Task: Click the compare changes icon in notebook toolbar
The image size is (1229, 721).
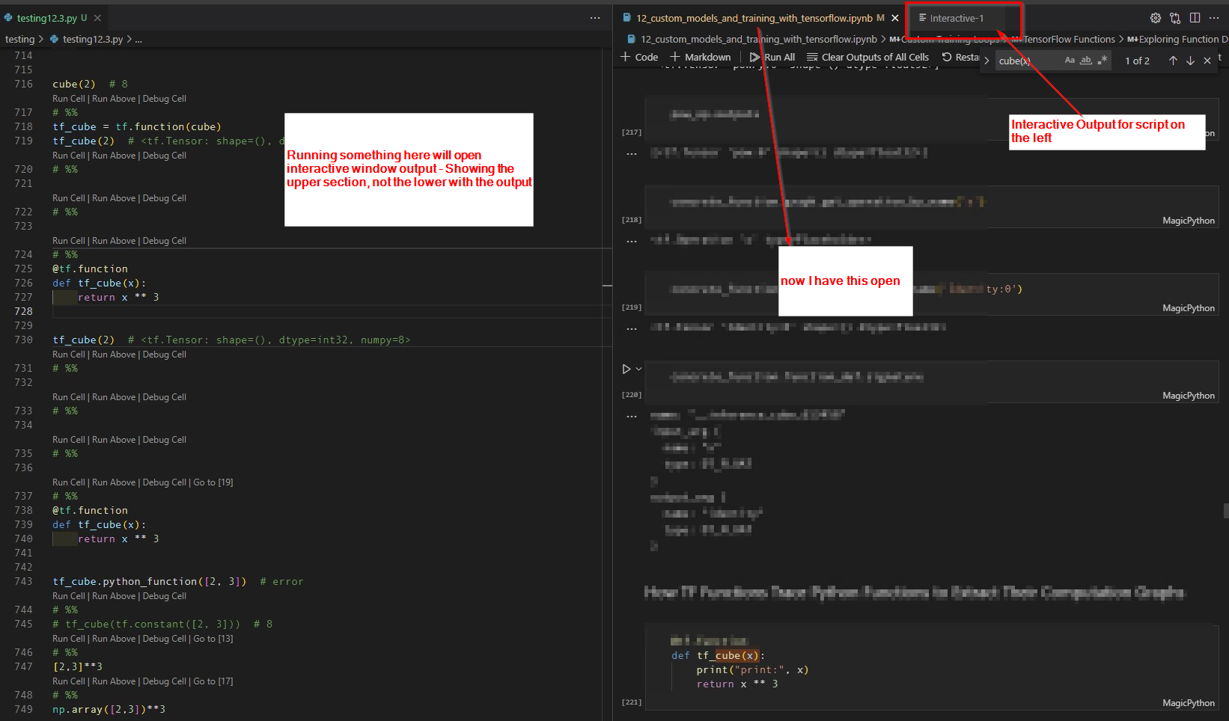Action: pyautogui.click(x=1175, y=18)
